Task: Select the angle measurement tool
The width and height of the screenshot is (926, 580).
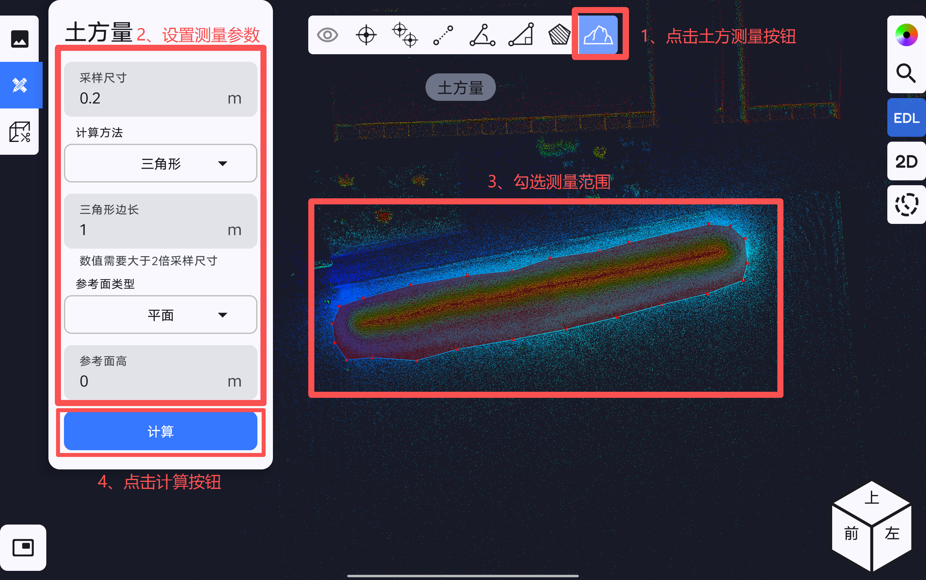Action: 482,35
